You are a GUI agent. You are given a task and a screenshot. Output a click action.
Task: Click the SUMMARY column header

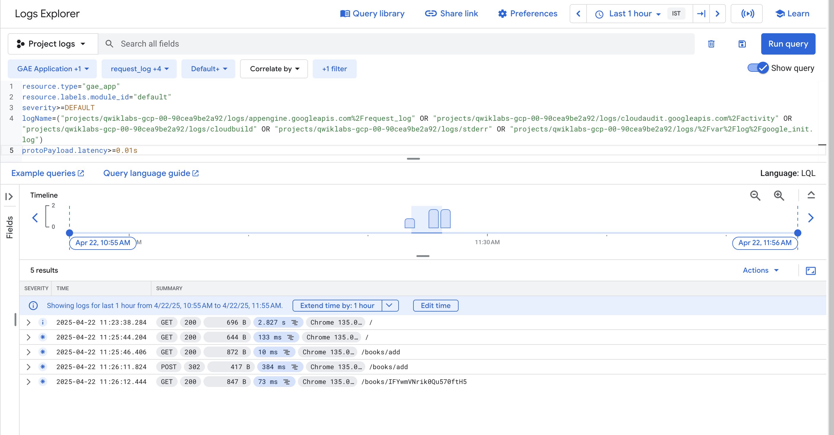[169, 288]
